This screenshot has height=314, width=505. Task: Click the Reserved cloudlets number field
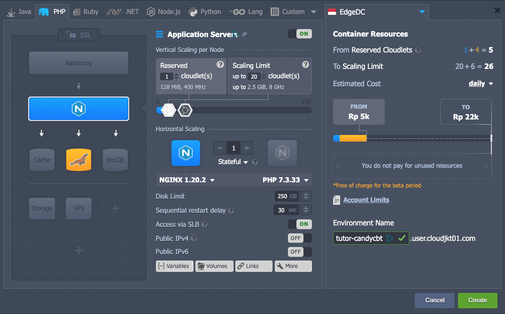pos(166,76)
